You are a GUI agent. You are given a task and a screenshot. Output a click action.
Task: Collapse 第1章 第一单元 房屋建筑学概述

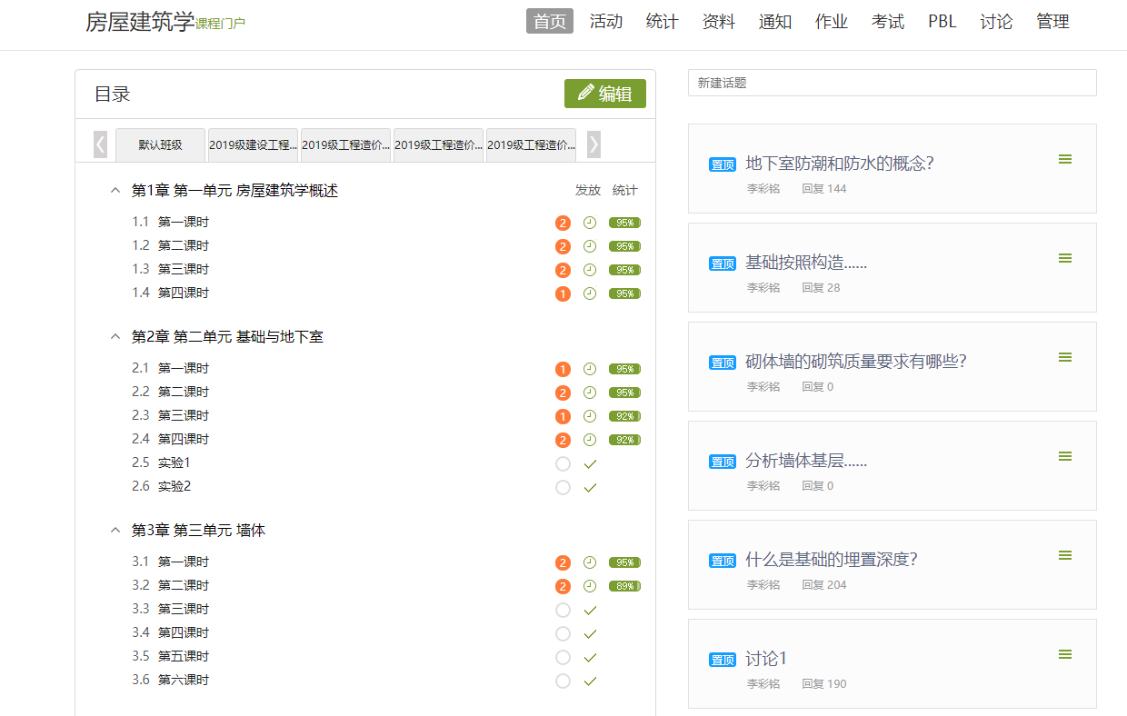[x=115, y=191]
